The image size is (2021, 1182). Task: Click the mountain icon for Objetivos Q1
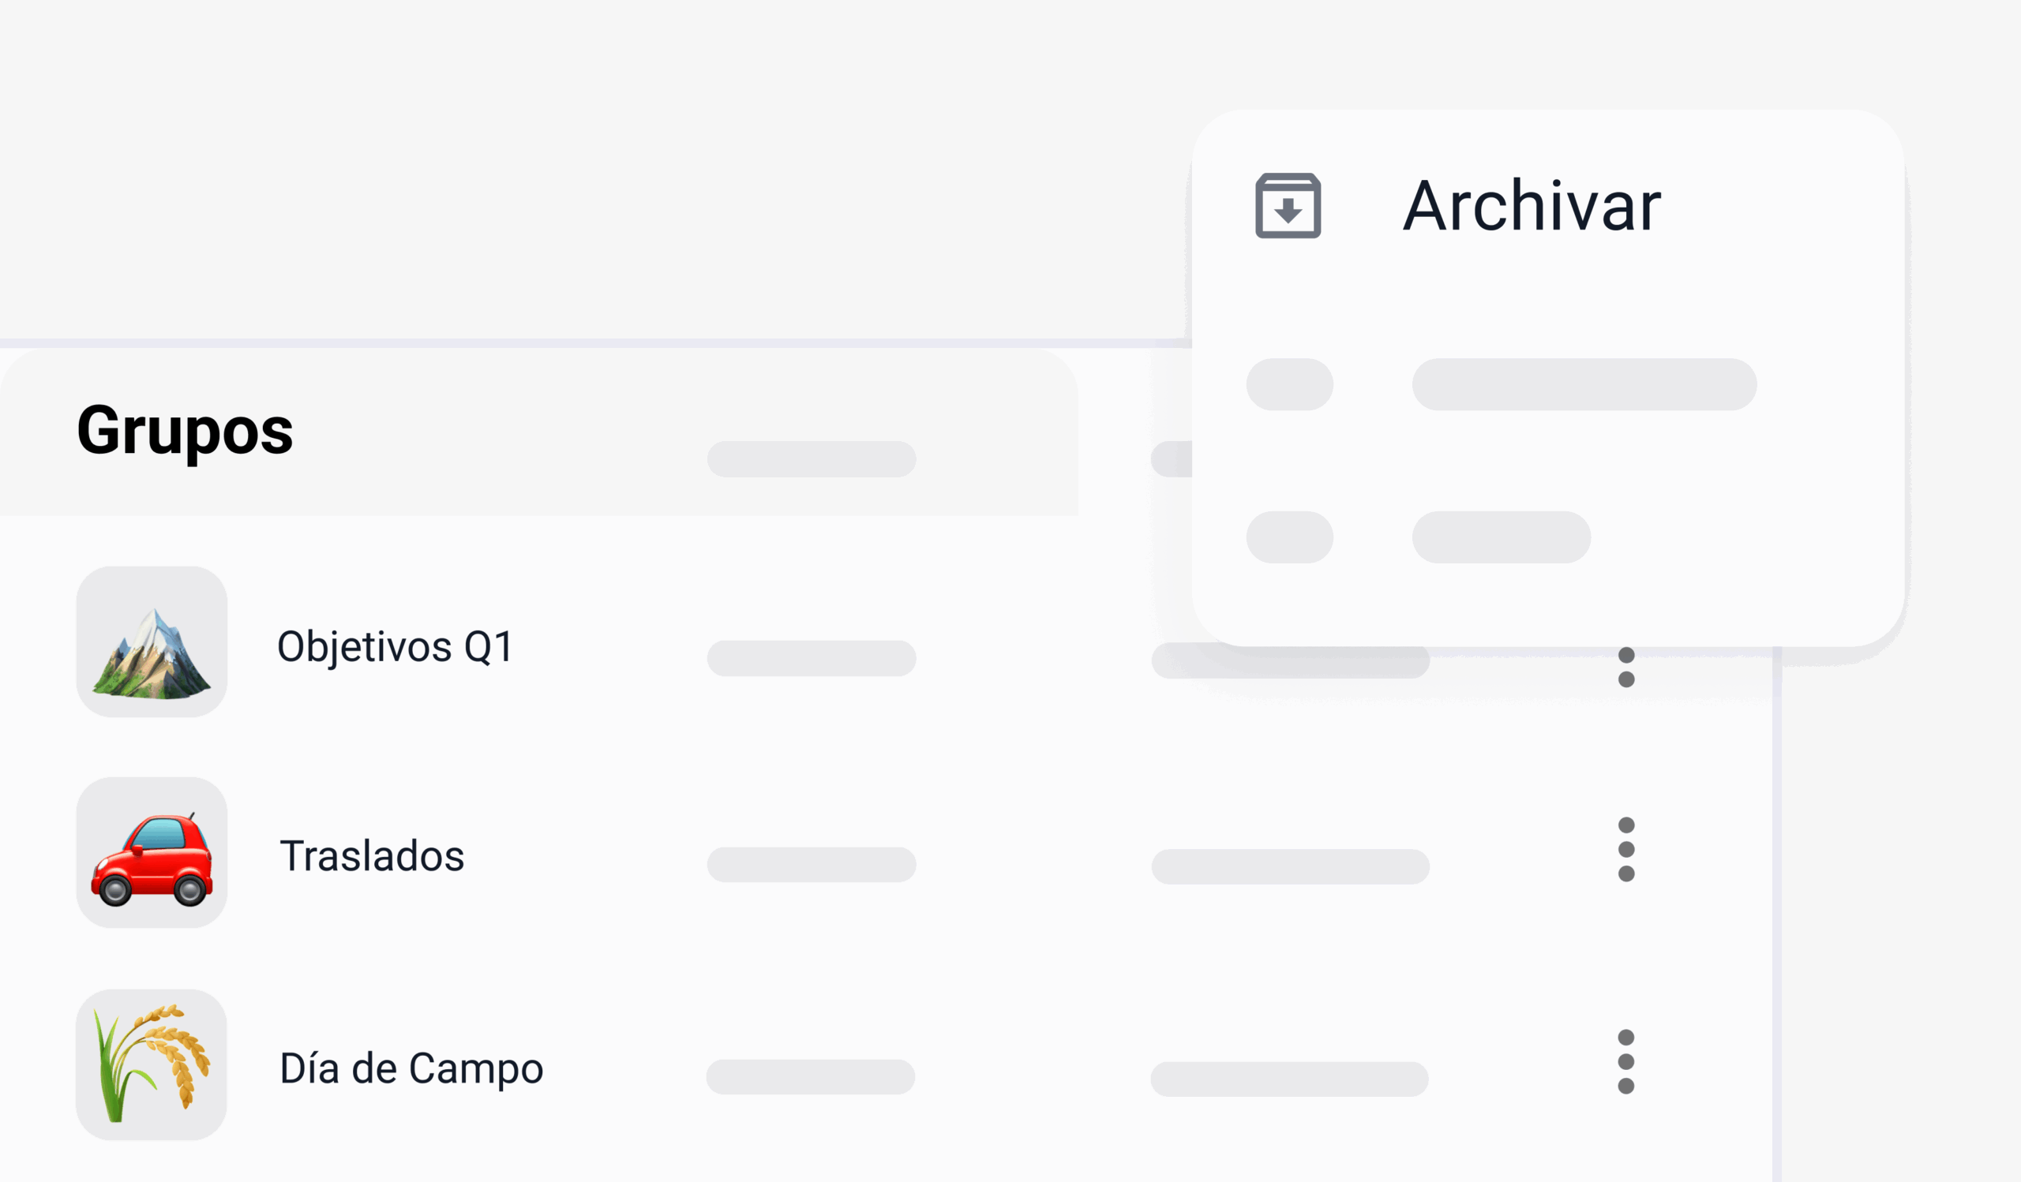pos(152,641)
